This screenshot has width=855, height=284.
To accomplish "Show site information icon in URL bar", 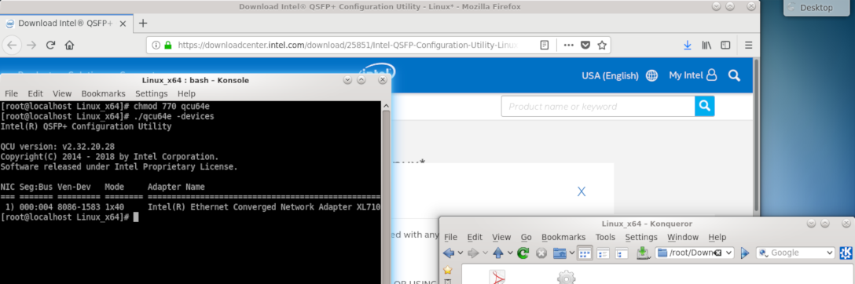I will click(156, 46).
